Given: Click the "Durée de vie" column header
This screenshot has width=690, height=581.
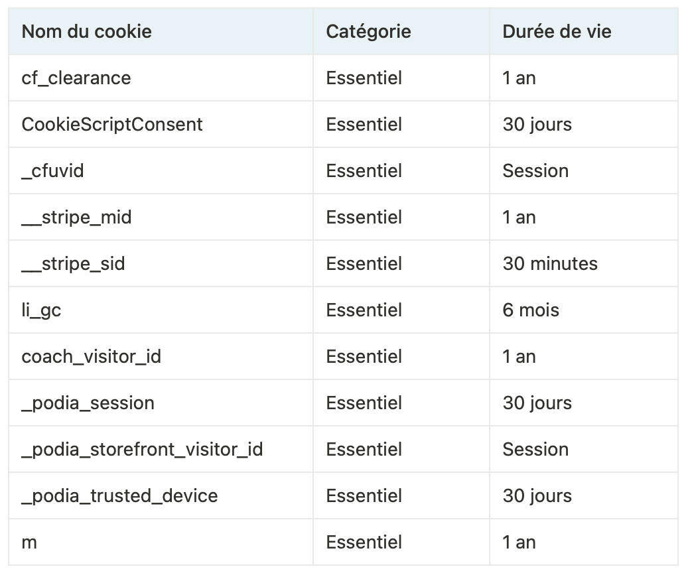Looking at the screenshot, I should [x=557, y=31].
